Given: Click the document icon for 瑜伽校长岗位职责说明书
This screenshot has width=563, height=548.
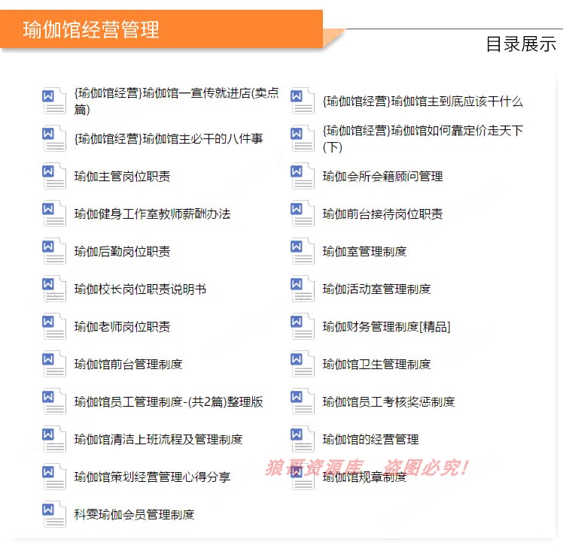Looking at the screenshot, I should coord(54,289).
